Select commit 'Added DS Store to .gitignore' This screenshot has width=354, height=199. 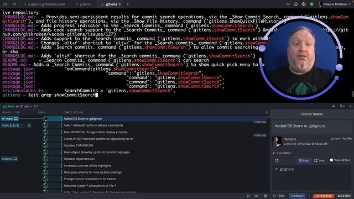click(164, 119)
